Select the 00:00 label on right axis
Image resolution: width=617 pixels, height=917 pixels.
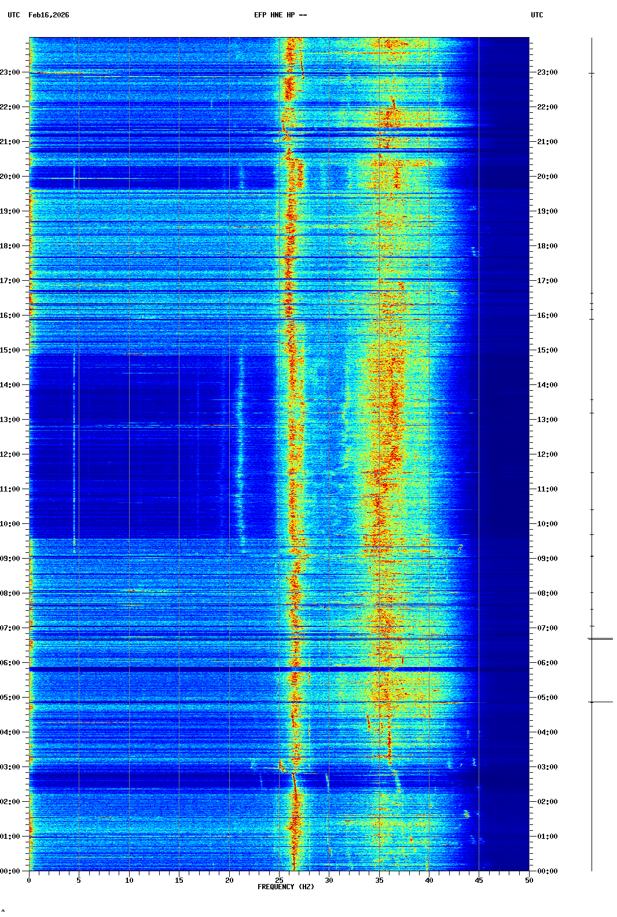click(547, 871)
